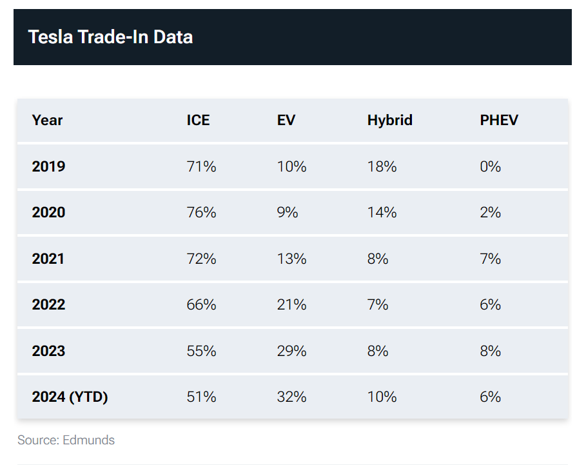Select the 2022 row label
Viewport: 586px width, 465px height.
48,304
